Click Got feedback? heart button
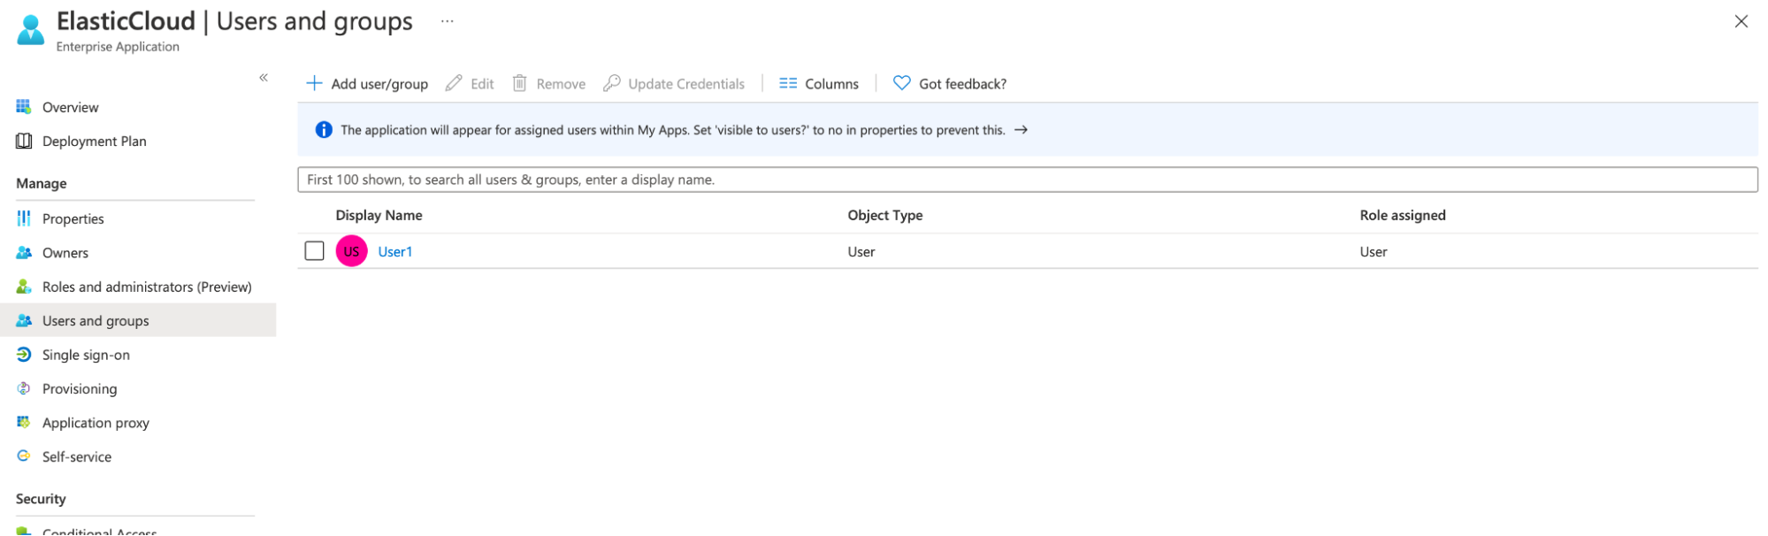 coord(950,84)
